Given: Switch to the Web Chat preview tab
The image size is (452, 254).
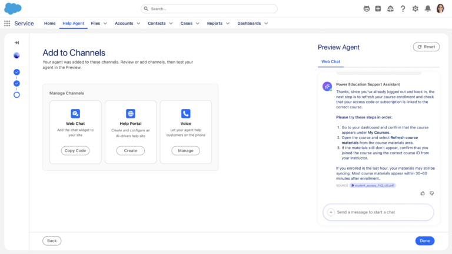Looking at the screenshot, I should [331, 61].
